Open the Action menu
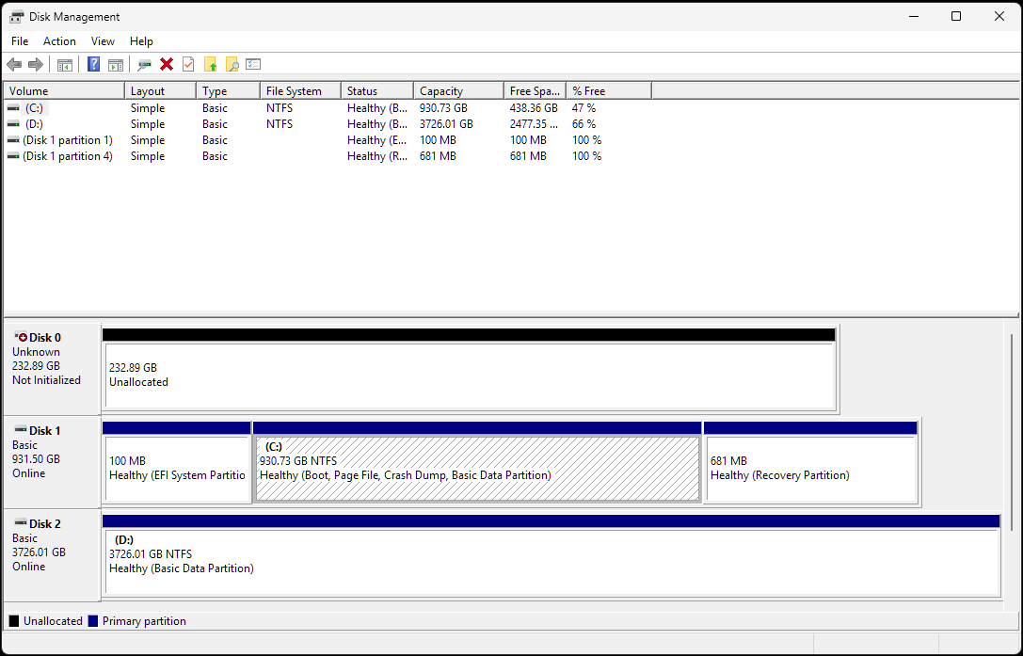The image size is (1023, 656). (x=59, y=41)
